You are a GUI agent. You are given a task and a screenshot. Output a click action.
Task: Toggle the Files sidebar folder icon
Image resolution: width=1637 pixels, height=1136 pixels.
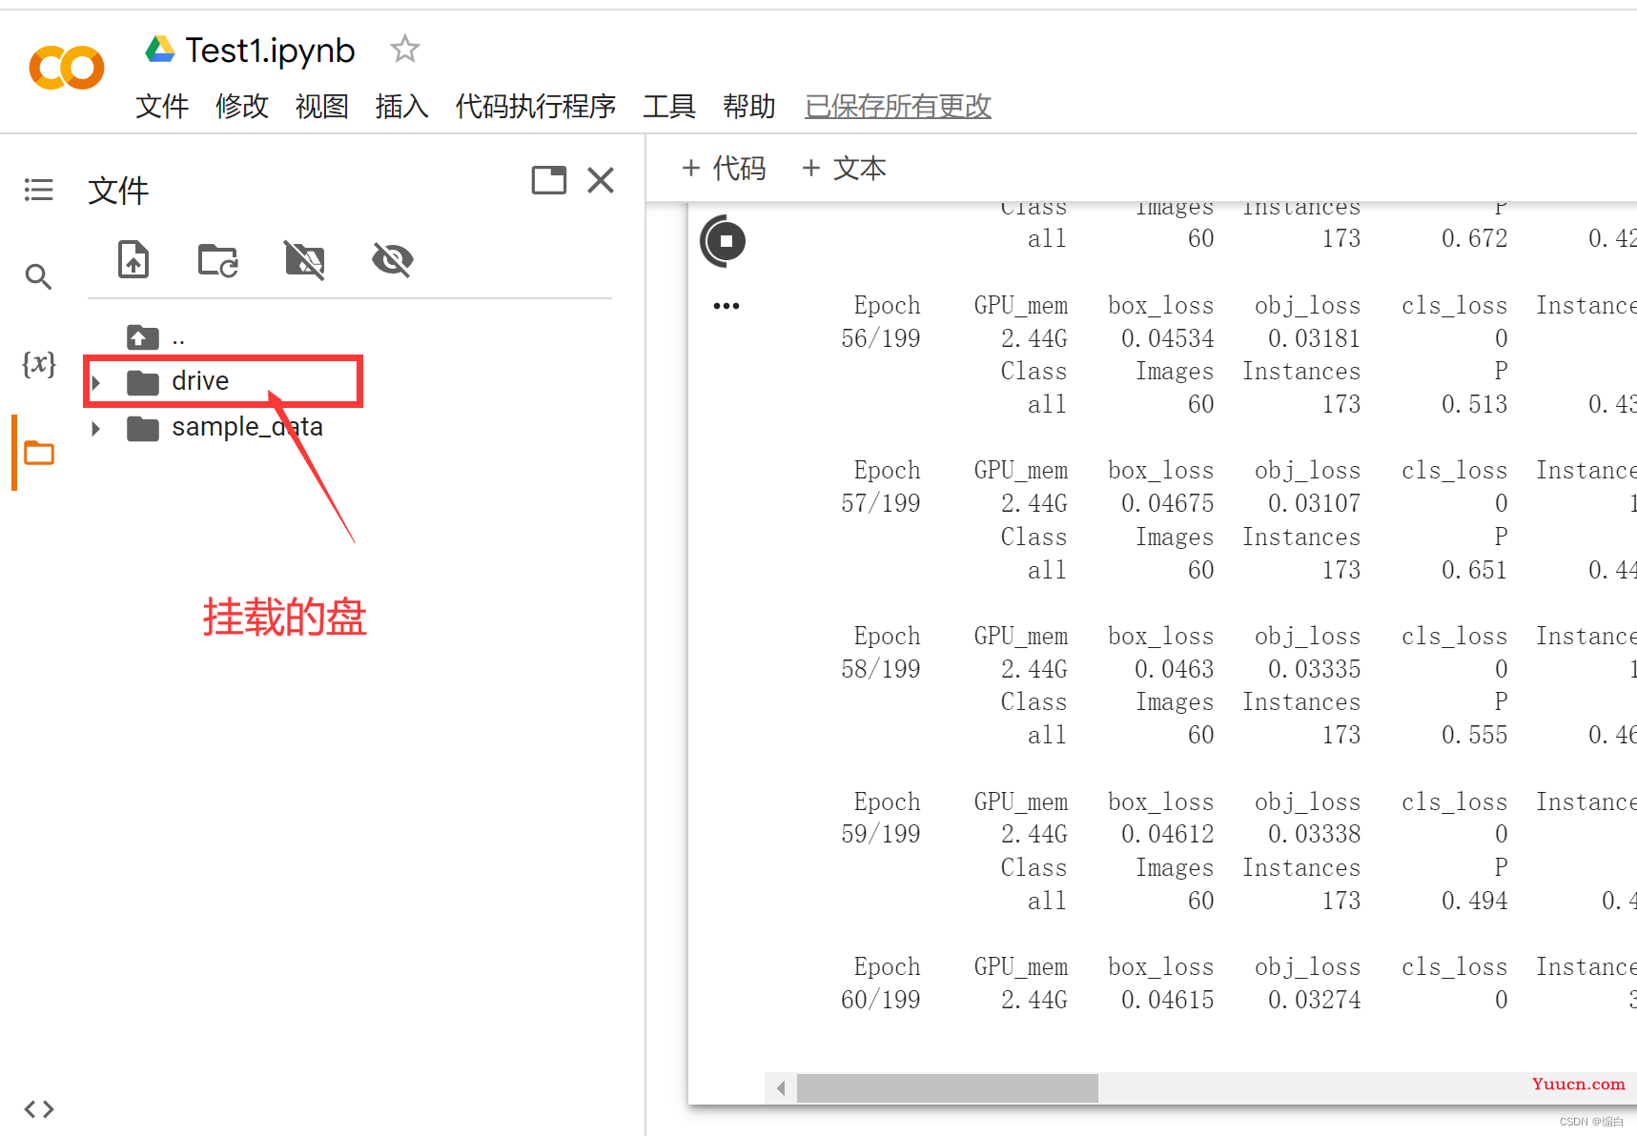38,453
